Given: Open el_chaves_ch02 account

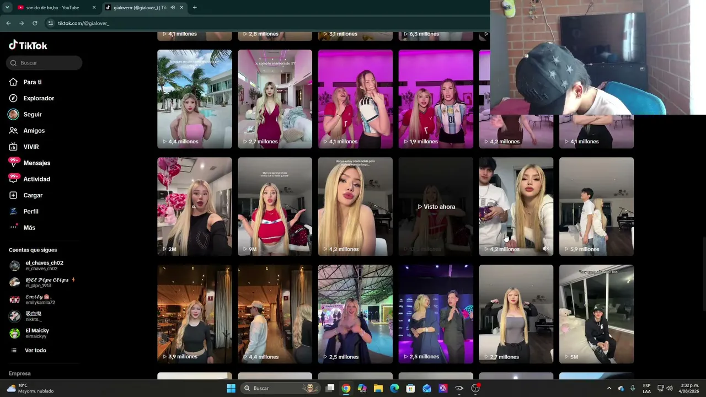Looking at the screenshot, I should point(36,266).
